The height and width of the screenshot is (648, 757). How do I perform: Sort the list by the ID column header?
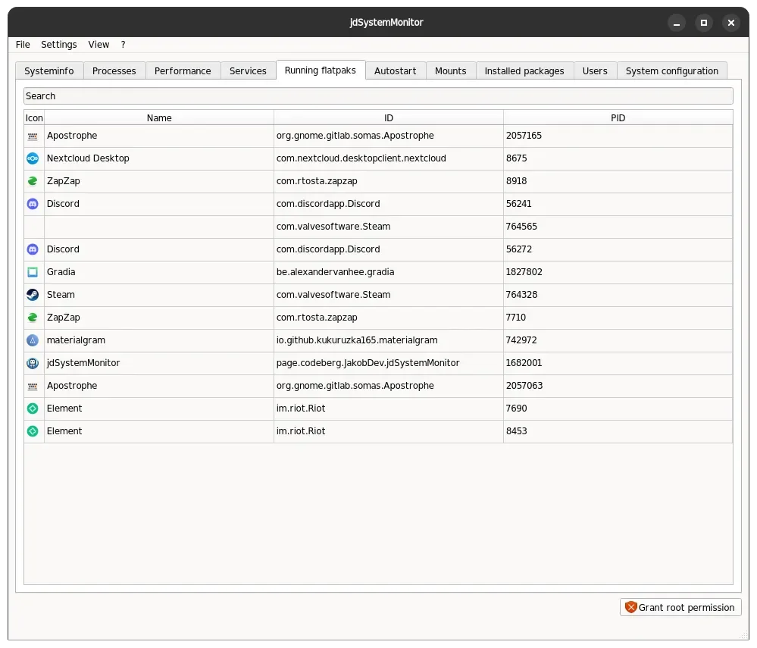pyautogui.click(x=388, y=117)
